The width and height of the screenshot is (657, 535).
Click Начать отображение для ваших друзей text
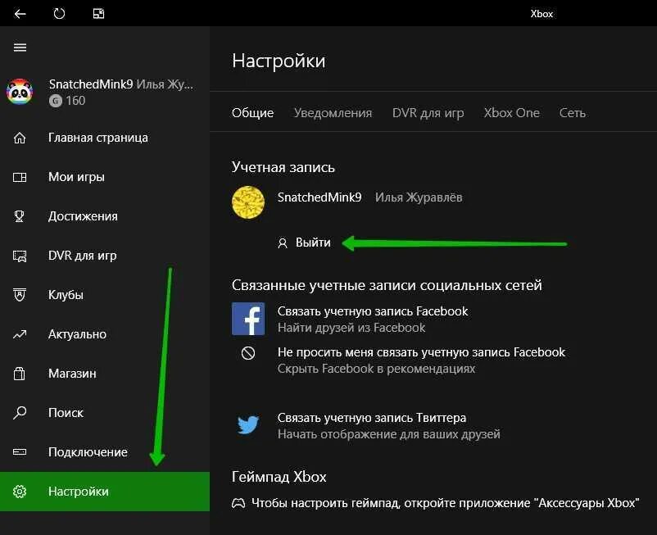[x=389, y=434]
